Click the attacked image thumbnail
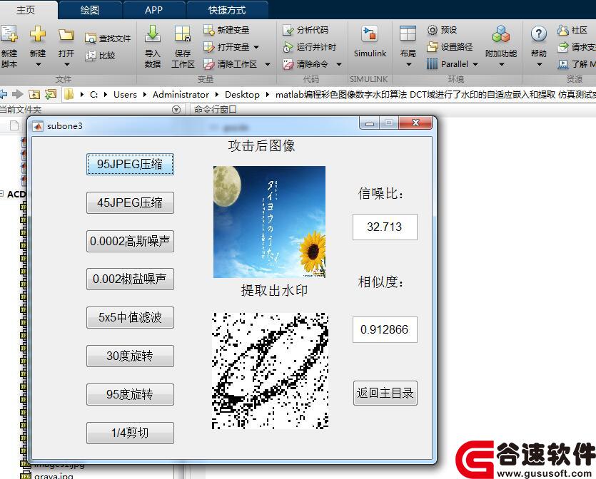Image resolution: width=596 pixels, height=479 pixels. [x=269, y=222]
